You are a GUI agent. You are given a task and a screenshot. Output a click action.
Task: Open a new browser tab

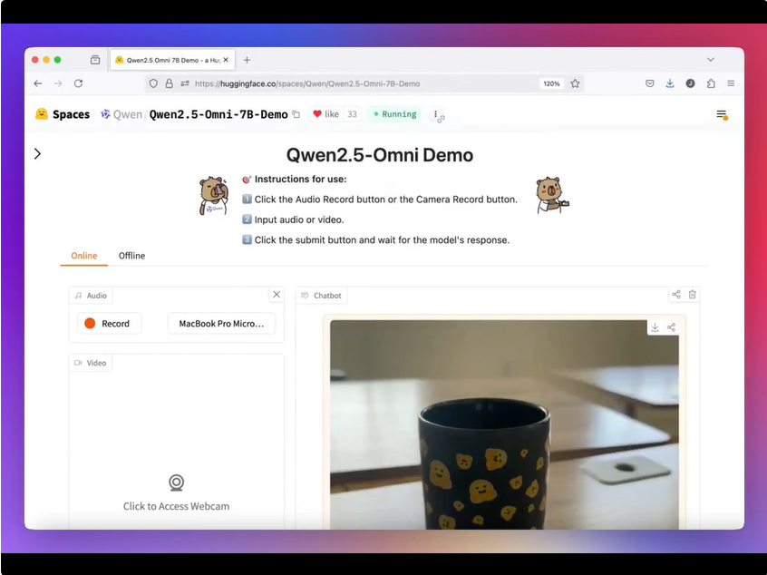pos(247,60)
